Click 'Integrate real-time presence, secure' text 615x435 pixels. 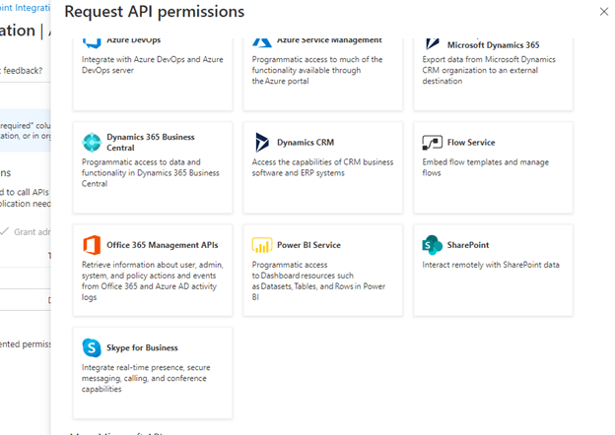146,368
